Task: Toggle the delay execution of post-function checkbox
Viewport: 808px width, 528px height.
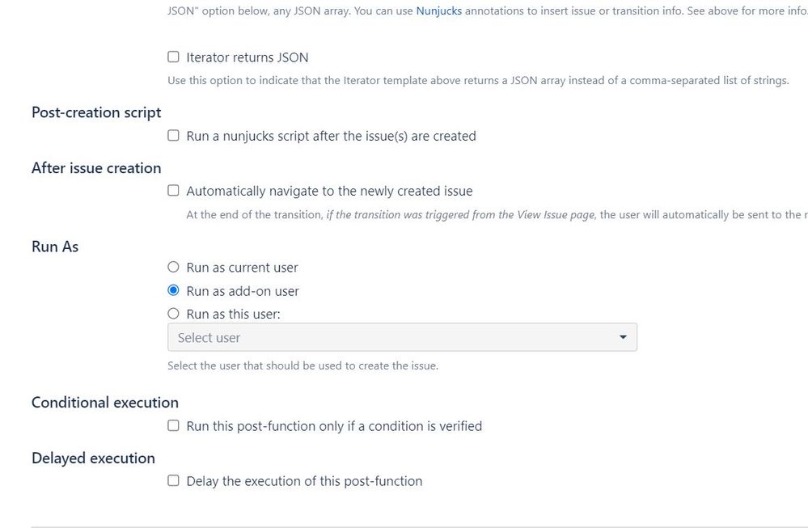Action: click(x=173, y=480)
